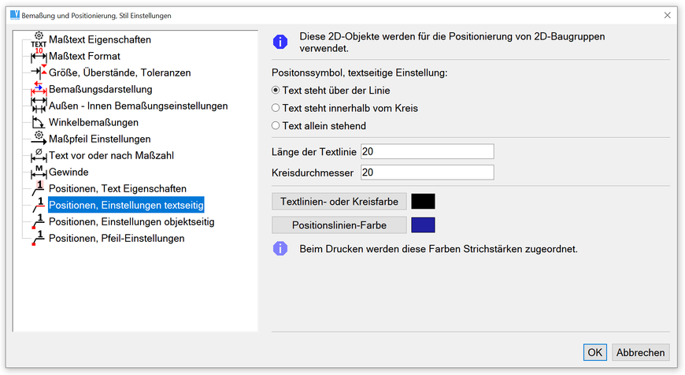Click the Maßpfeil Einstellungen icon
Image resolution: width=685 pixels, height=375 pixels.
pos(39,139)
